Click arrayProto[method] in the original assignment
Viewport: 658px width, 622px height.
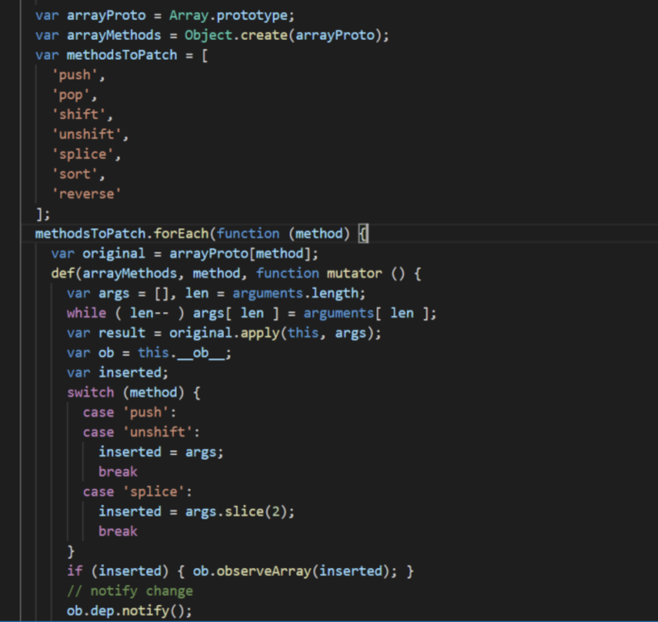coord(240,253)
